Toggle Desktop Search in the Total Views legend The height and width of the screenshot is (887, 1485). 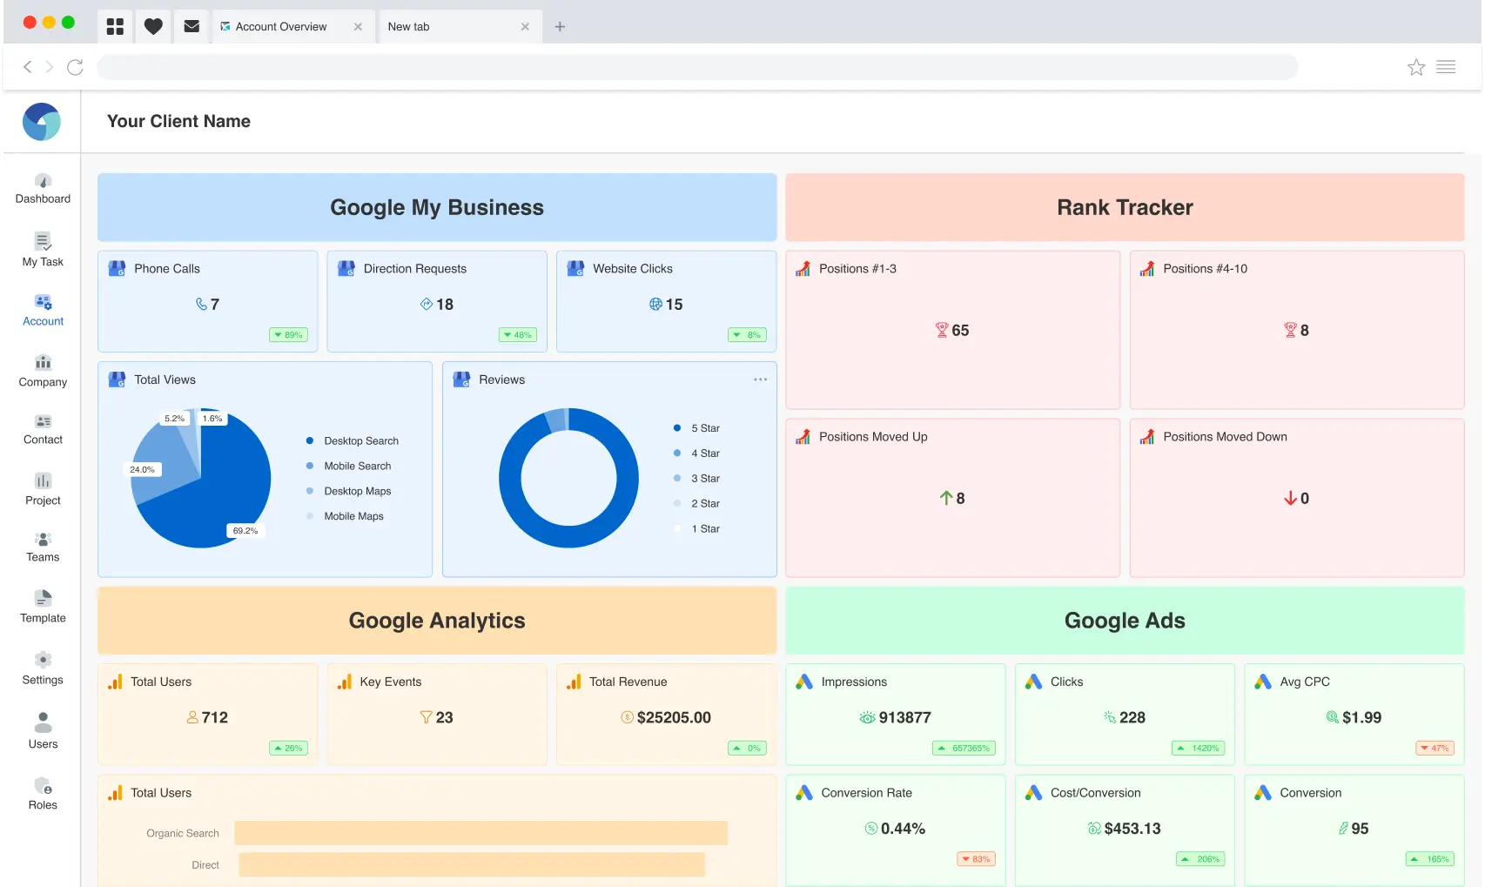pyautogui.click(x=360, y=440)
